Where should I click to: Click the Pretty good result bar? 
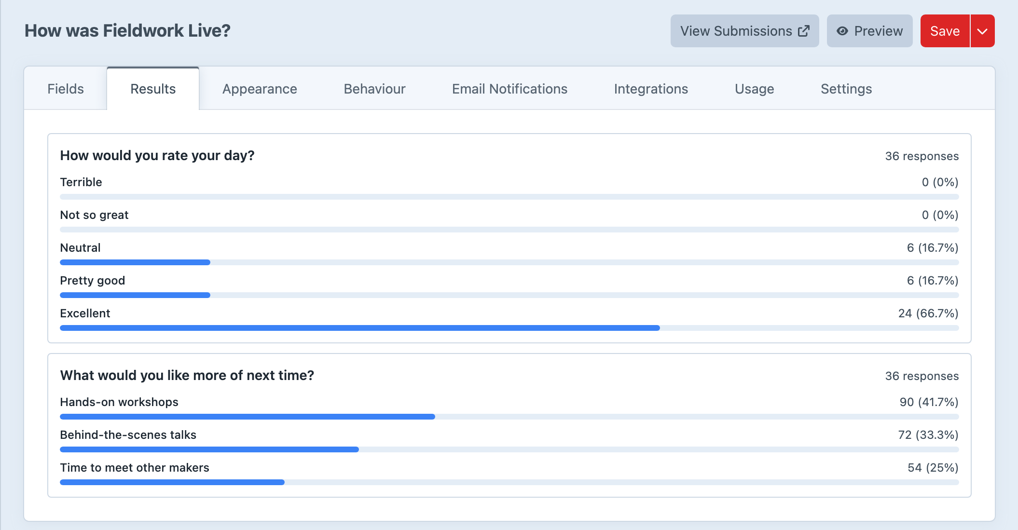point(509,295)
